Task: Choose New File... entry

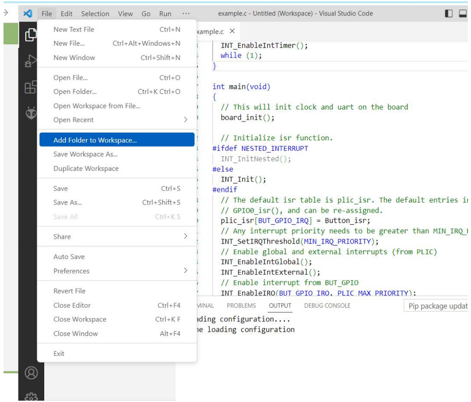Action: click(x=117, y=43)
